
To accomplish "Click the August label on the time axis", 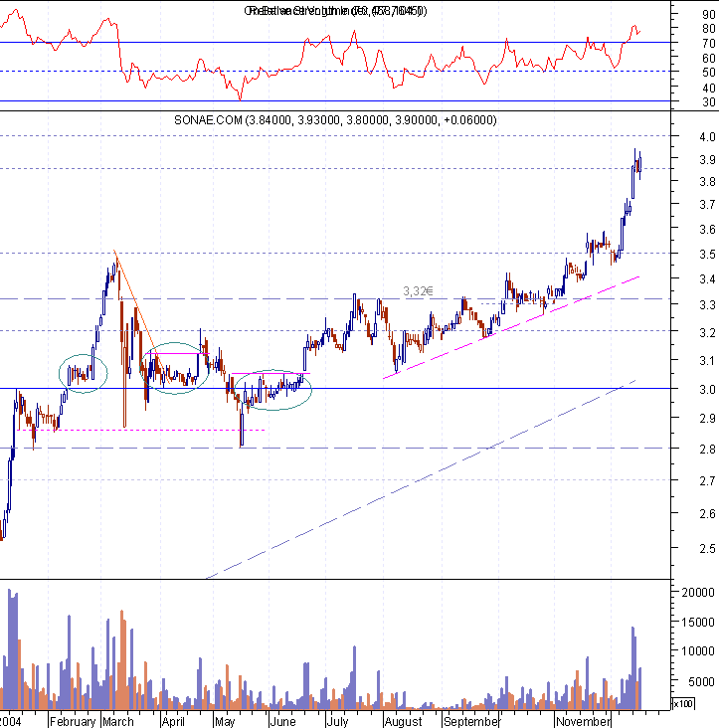I will coord(404,721).
